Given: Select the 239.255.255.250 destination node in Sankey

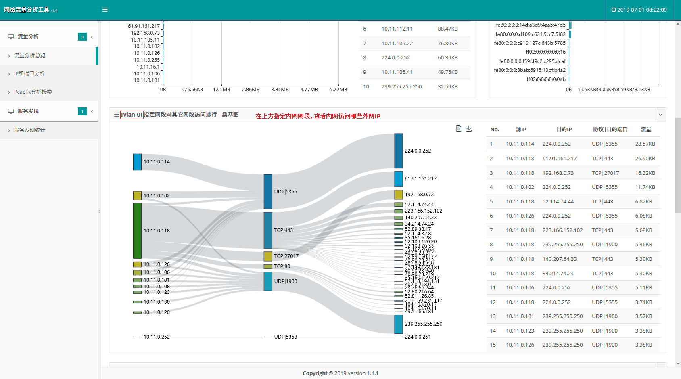Looking at the screenshot, I should pos(398,324).
